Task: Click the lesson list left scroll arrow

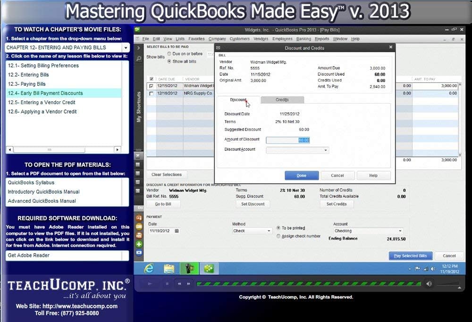Action: 10,149
